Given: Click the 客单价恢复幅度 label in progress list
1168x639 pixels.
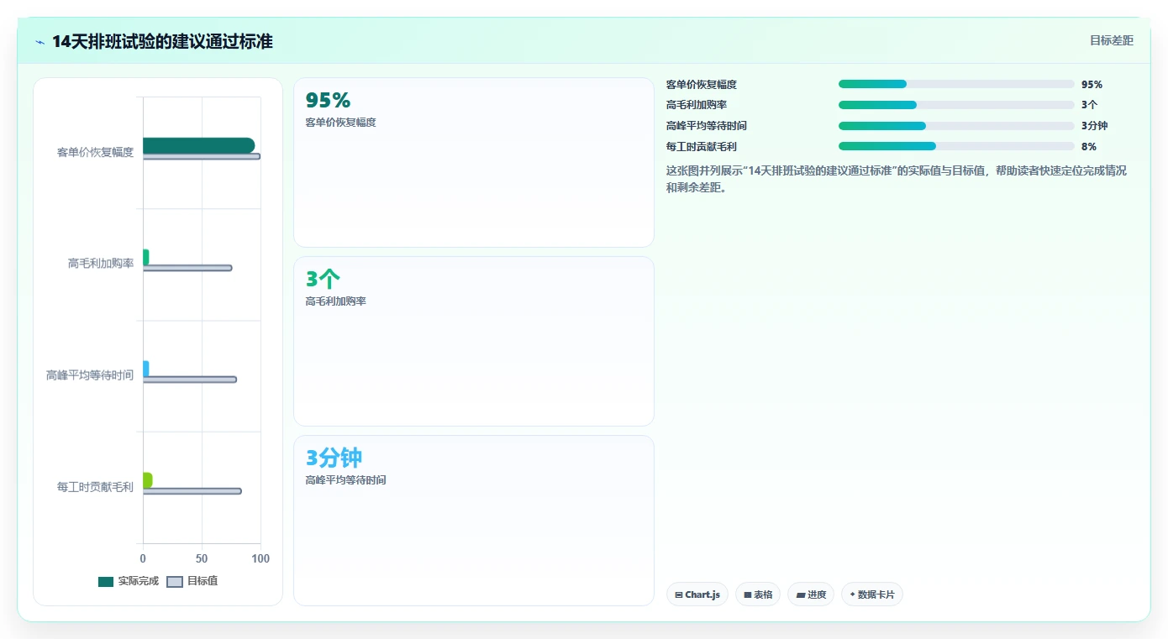Looking at the screenshot, I should click(x=702, y=85).
